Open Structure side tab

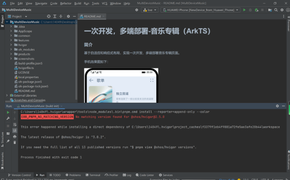coord(2,139)
